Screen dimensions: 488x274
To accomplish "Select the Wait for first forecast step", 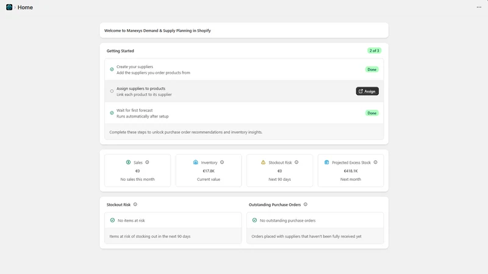I will click(x=244, y=113).
